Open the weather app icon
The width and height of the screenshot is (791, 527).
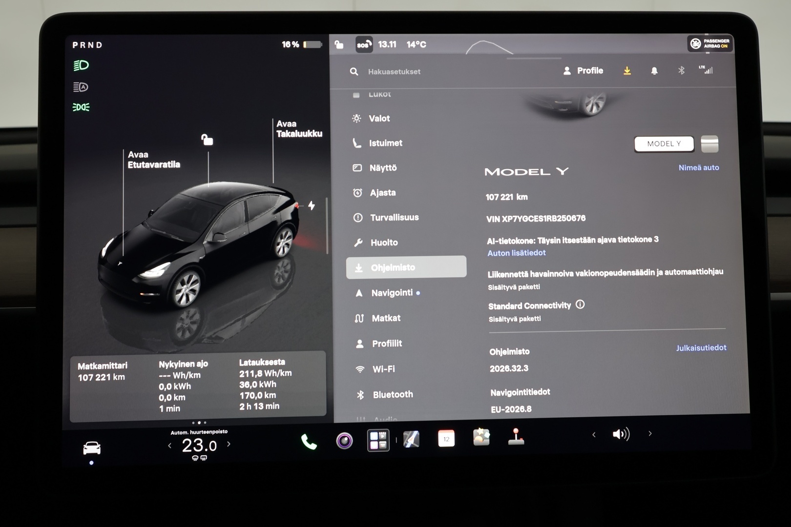[x=481, y=437]
